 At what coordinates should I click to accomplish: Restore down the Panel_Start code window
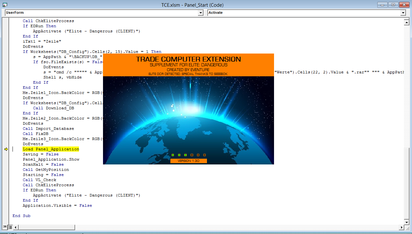coord(393,4)
